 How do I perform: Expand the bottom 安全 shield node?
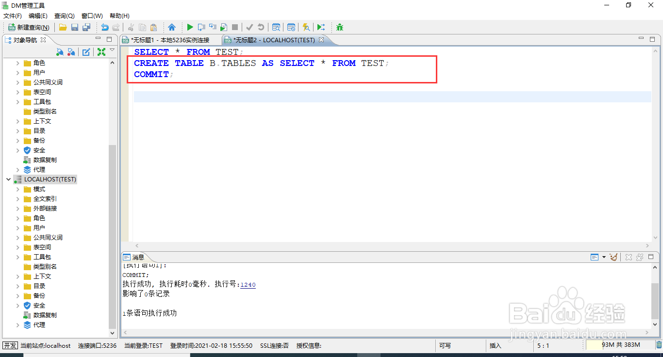tap(17, 306)
